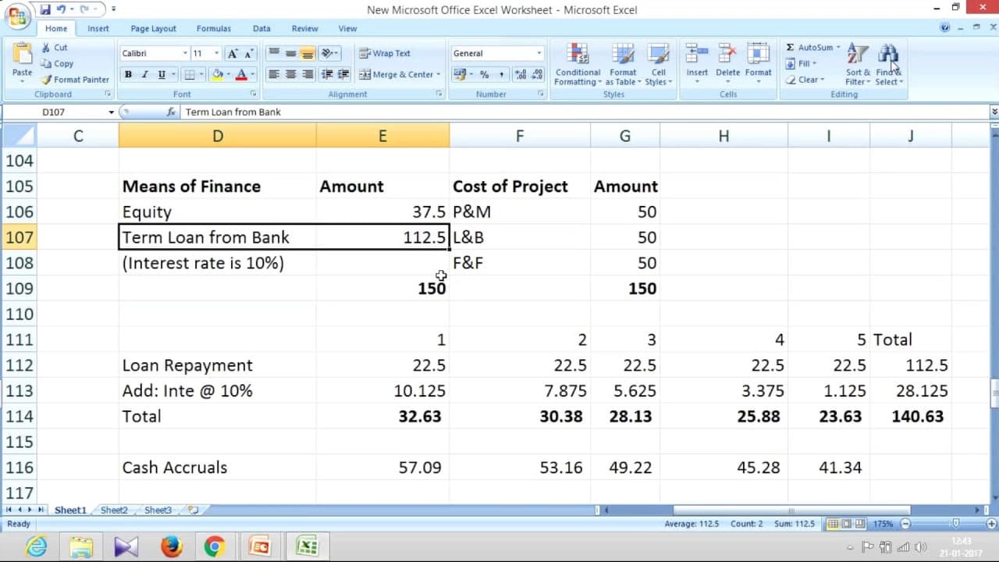Expand the Font size dropdown
Viewport: 999px width, 562px height.
click(x=216, y=53)
